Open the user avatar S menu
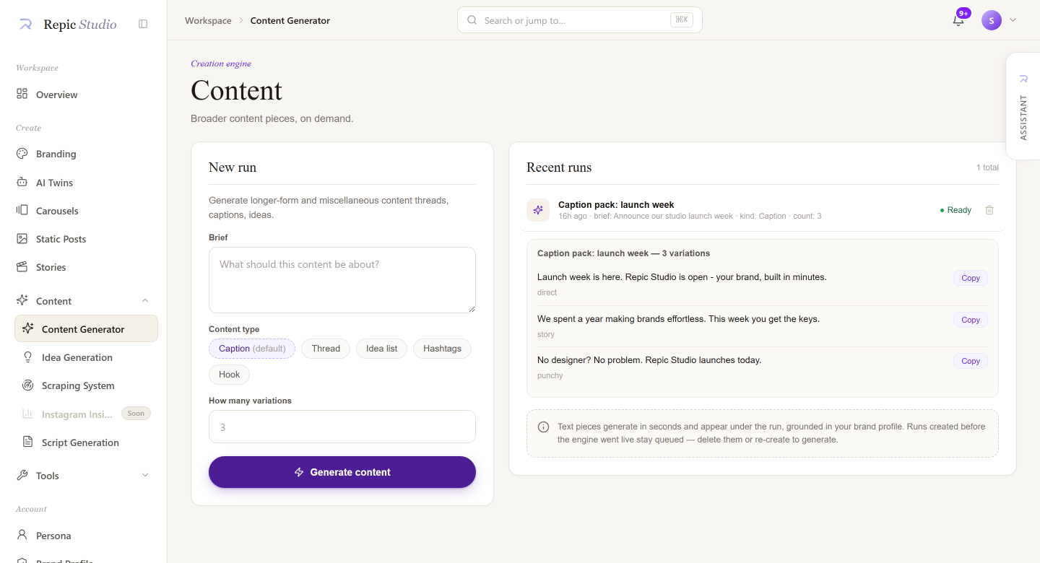 [992, 20]
